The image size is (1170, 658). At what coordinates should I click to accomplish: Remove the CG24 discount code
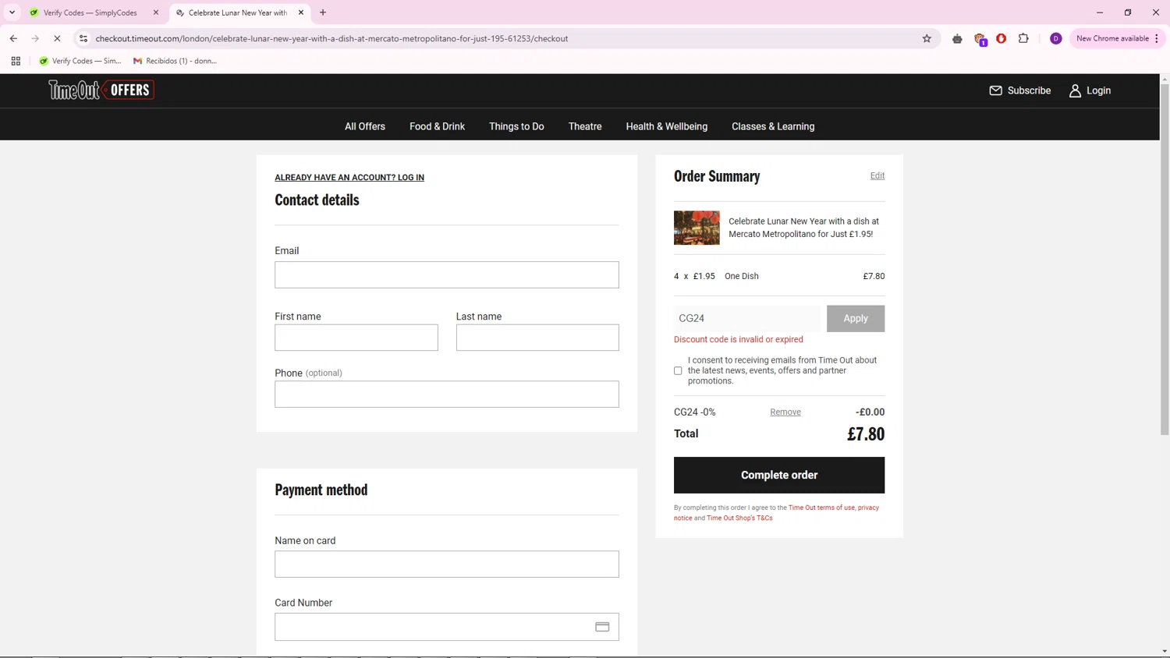coord(785,412)
